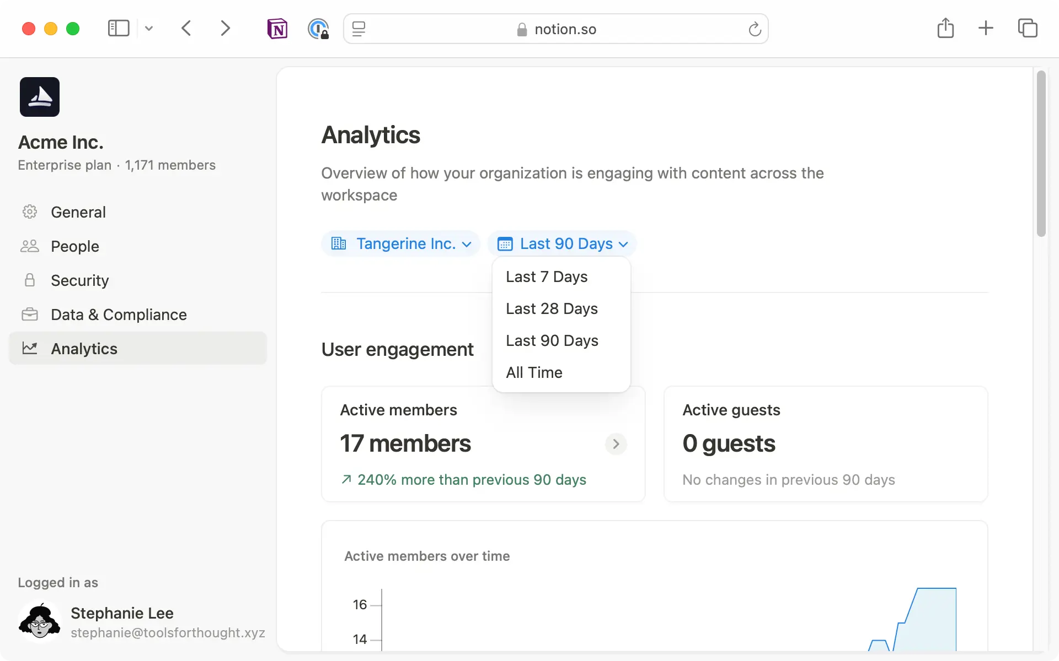
Task: Click the Security lock icon
Action: [30, 280]
